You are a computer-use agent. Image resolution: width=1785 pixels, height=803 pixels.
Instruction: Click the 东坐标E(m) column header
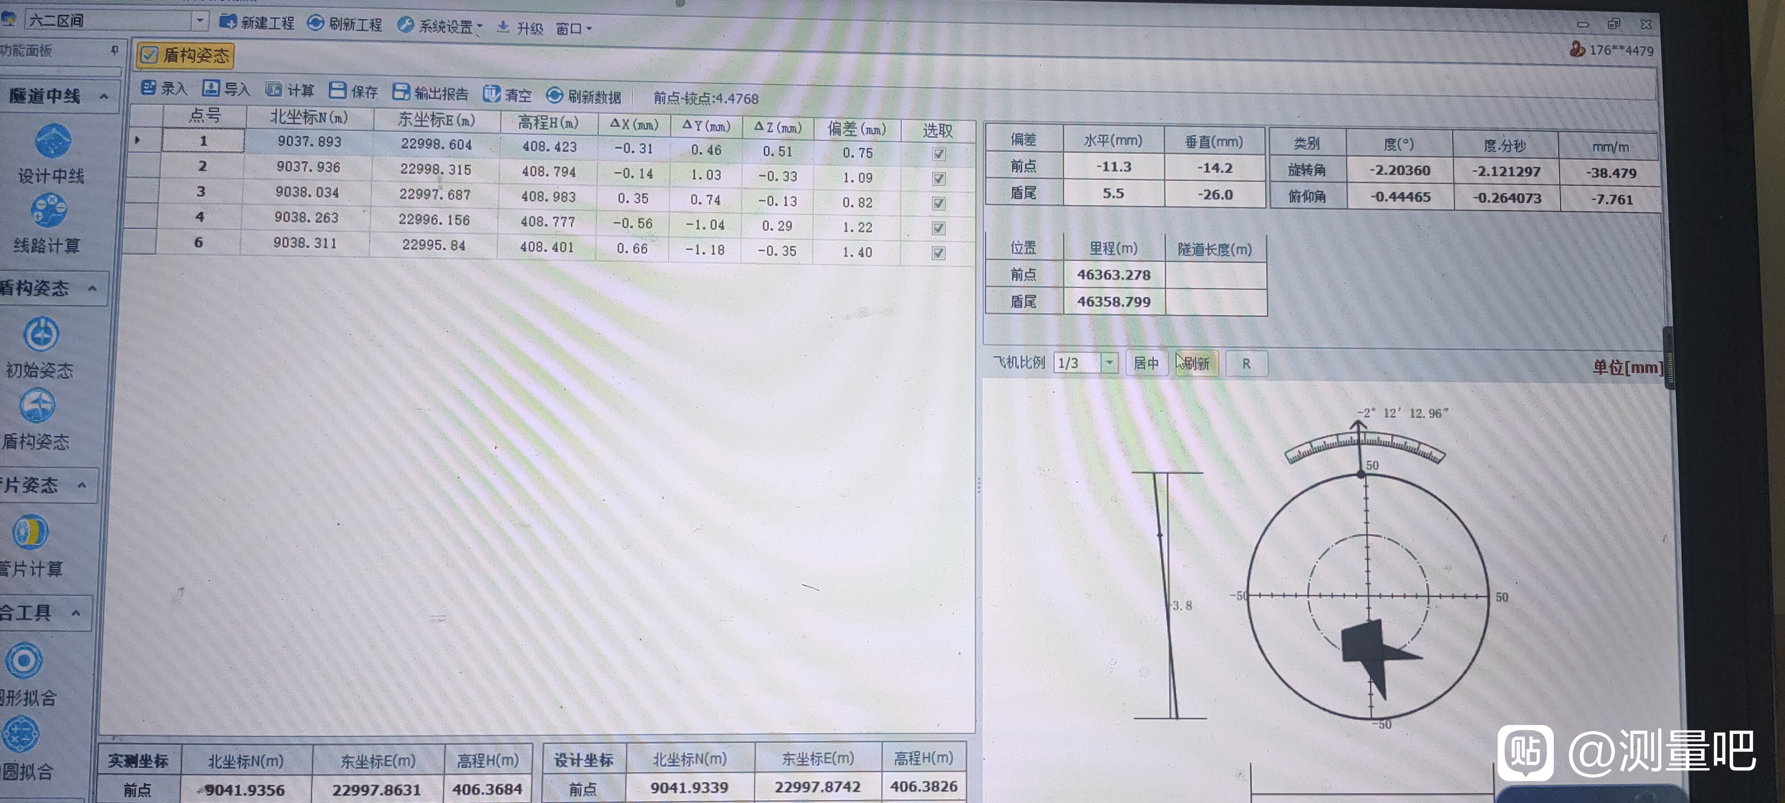[x=436, y=120]
